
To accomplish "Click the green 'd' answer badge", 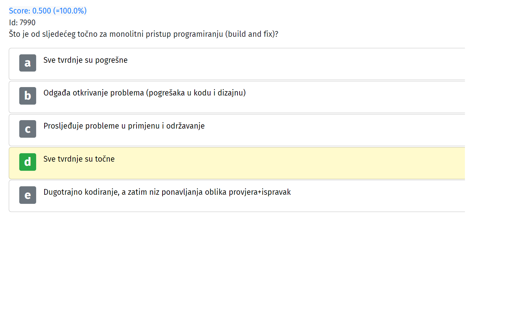I will (28, 162).
